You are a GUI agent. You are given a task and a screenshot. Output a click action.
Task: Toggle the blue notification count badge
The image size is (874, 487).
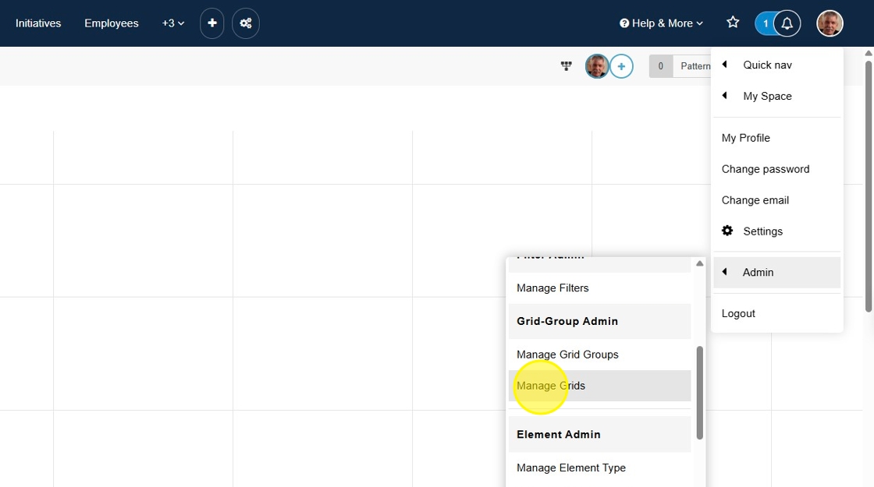[x=765, y=23]
